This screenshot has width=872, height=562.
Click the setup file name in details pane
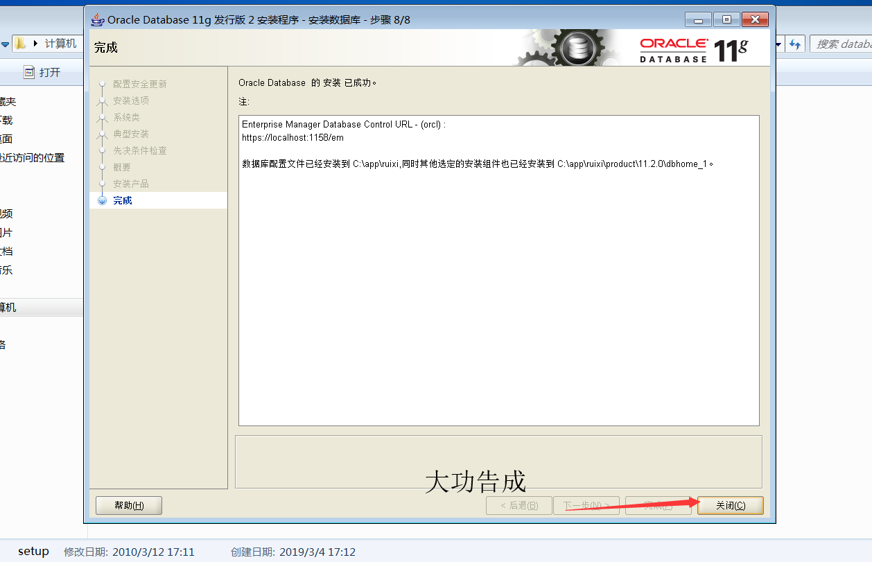[x=33, y=551]
